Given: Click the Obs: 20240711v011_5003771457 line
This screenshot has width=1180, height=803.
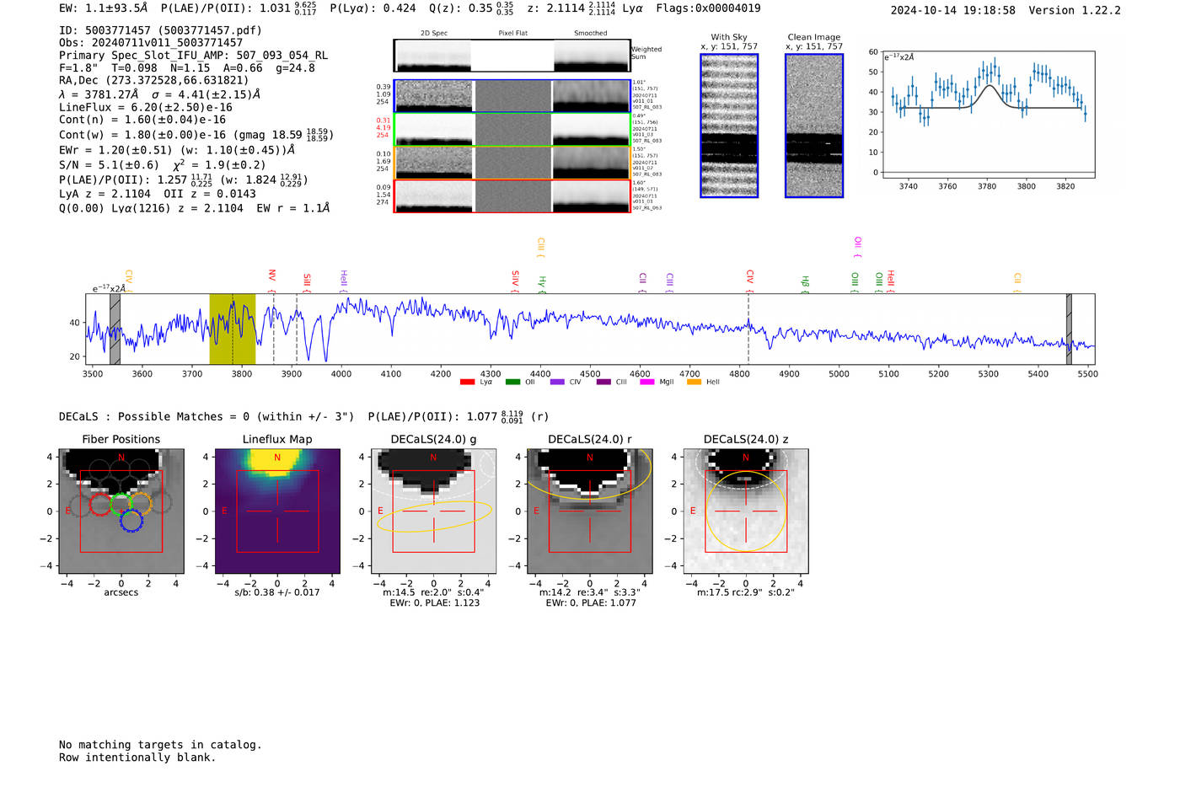Looking at the screenshot, I should pos(151,43).
